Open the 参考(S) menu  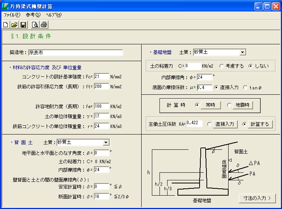33,15
